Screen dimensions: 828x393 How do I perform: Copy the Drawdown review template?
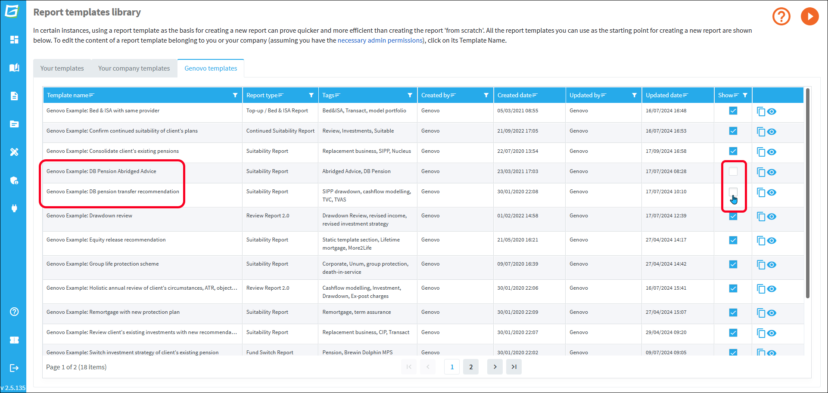tap(761, 217)
